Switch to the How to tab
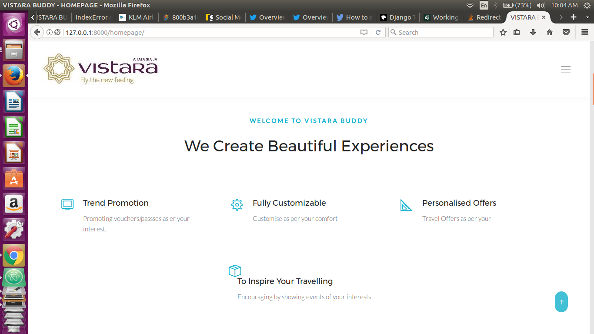This screenshot has height=334, width=594. click(x=354, y=17)
